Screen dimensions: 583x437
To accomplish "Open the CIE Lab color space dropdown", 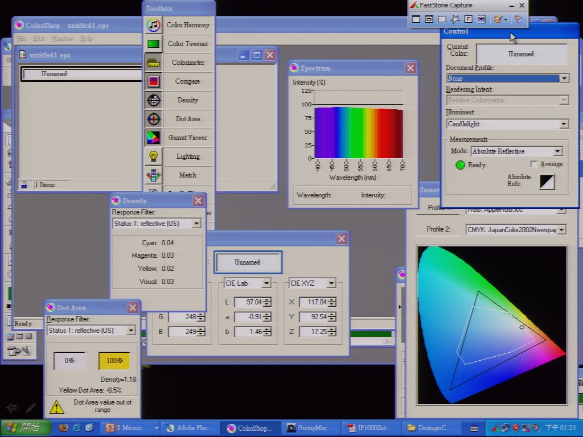I will pyautogui.click(x=266, y=283).
